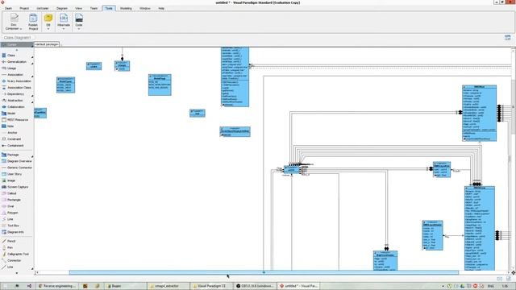Open the Diagram ribbon tab

tap(62, 8)
